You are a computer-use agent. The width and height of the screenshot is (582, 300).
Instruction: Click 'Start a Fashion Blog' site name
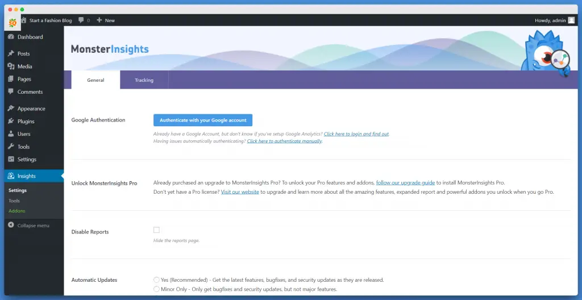click(51, 20)
